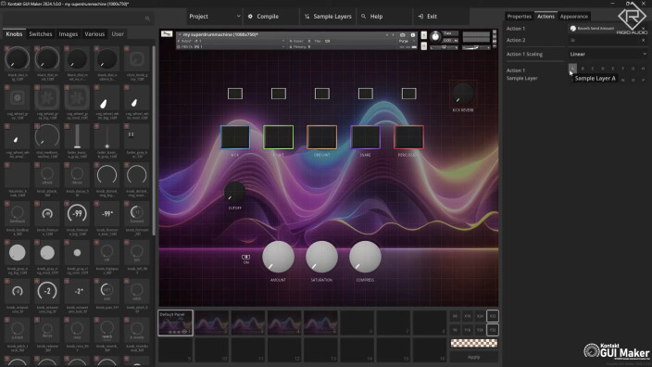Set grid to X8

point(455,316)
